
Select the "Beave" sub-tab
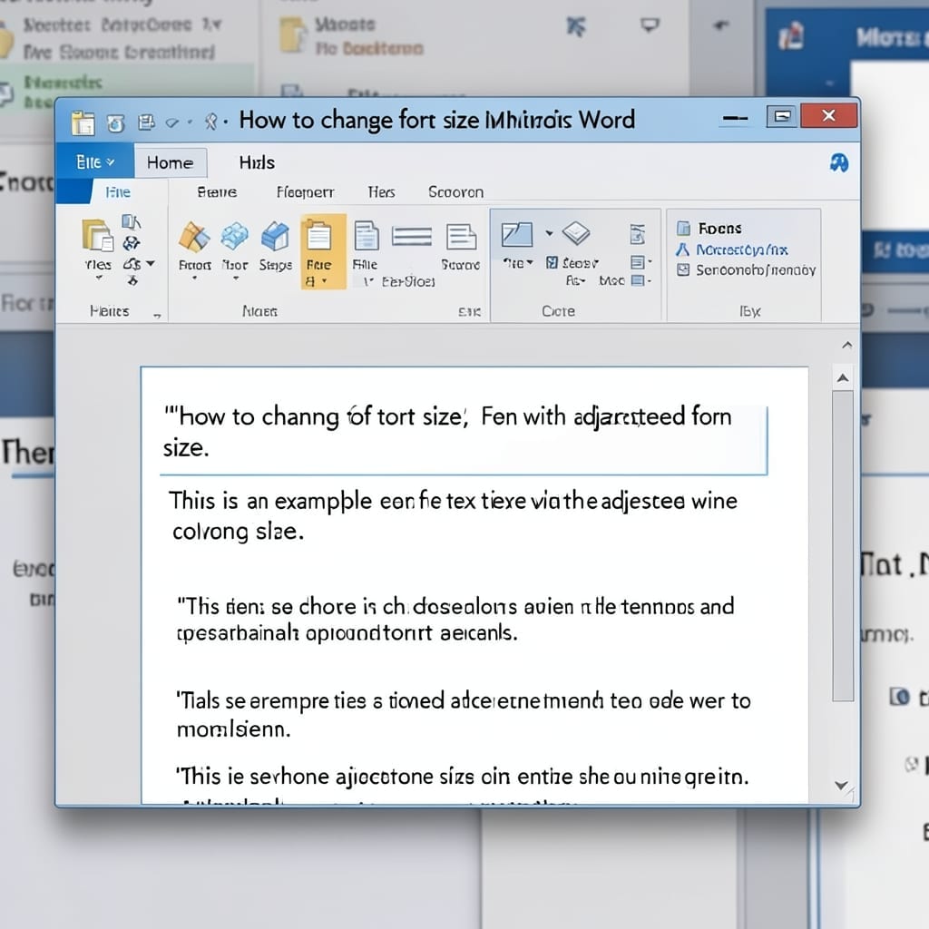tap(217, 192)
